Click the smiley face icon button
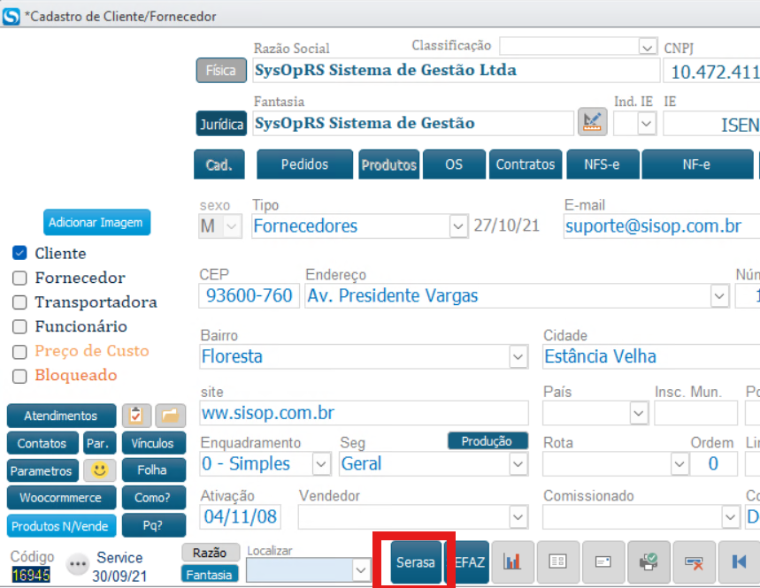The image size is (760, 588). click(x=100, y=470)
